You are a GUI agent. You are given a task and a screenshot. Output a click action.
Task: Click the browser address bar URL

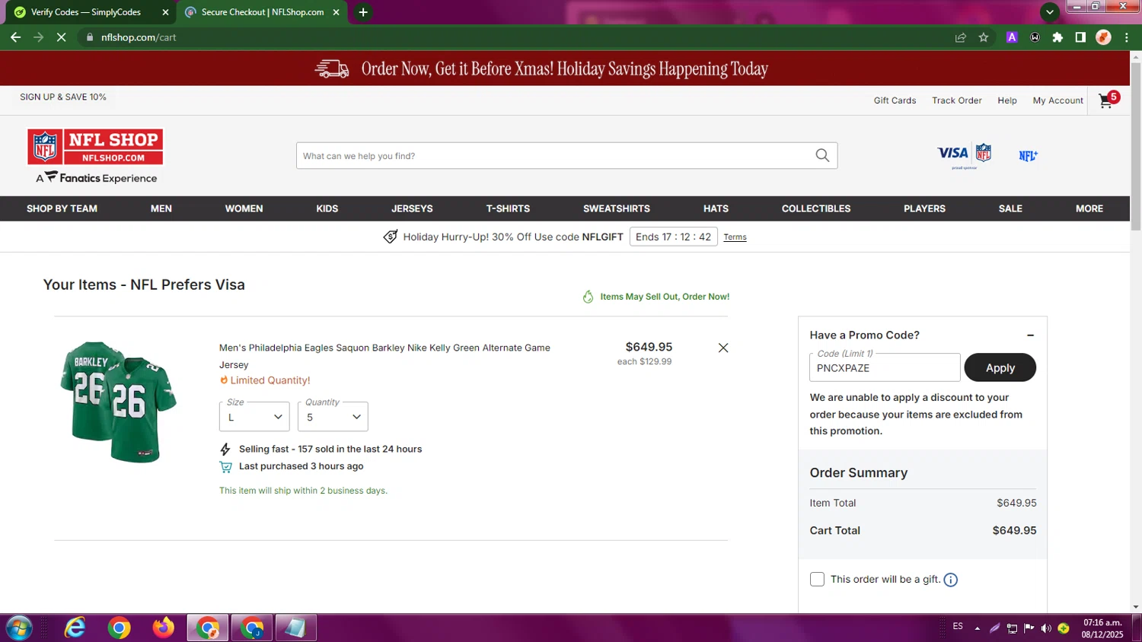click(x=139, y=37)
